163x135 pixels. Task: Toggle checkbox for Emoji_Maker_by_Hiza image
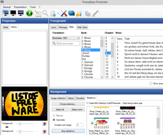point(118,123)
